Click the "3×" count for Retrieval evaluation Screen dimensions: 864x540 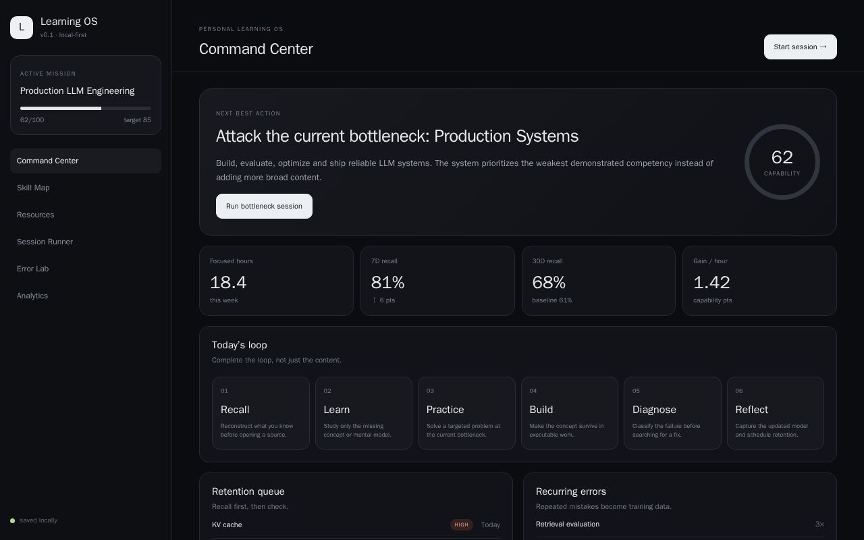click(x=819, y=524)
